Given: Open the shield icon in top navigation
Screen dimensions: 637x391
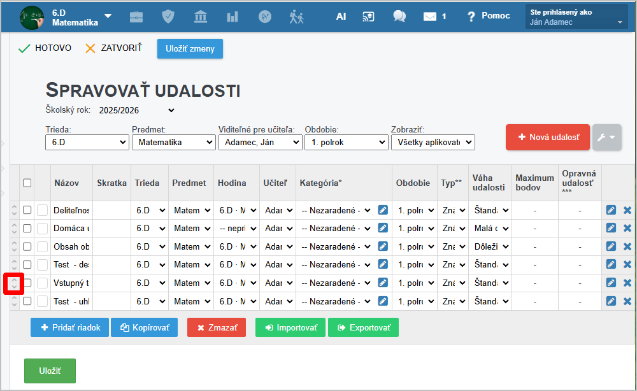Looking at the screenshot, I should (x=168, y=17).
